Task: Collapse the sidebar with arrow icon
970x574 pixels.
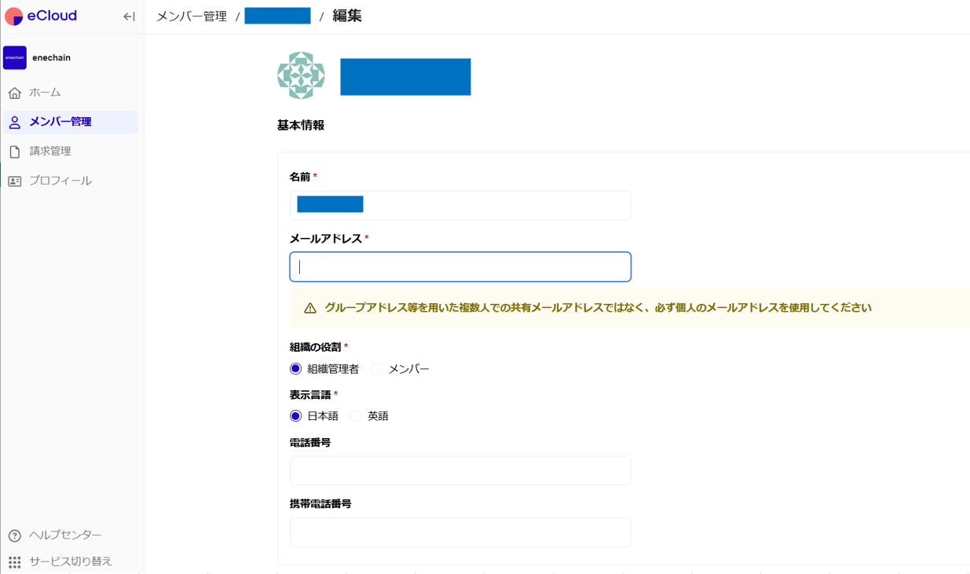Action: click(x=129, y=16)
